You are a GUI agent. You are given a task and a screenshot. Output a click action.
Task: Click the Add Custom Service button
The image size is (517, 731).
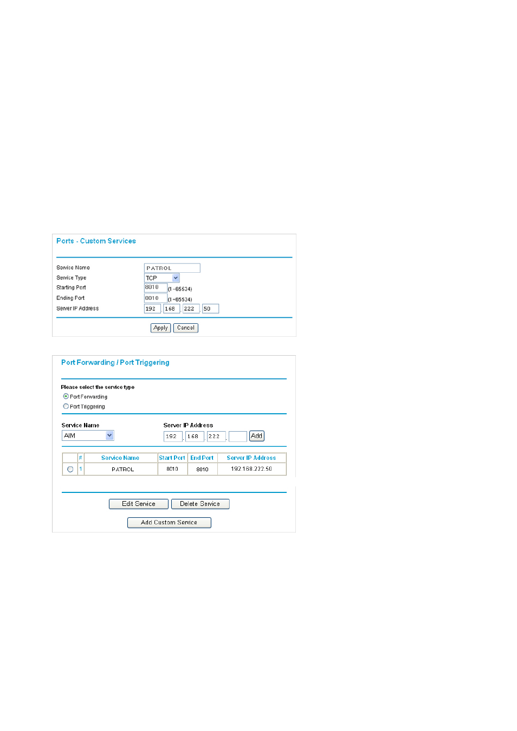click(x=169, y=522)
